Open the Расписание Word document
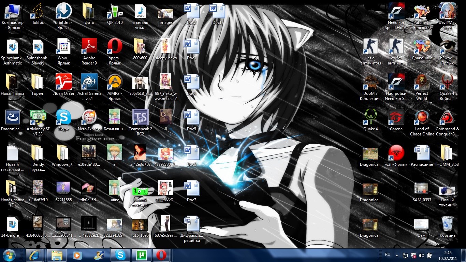 click(422, 153)
